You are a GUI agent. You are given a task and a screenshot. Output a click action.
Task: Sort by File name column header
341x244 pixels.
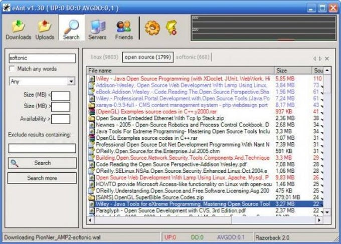point(181,71)
